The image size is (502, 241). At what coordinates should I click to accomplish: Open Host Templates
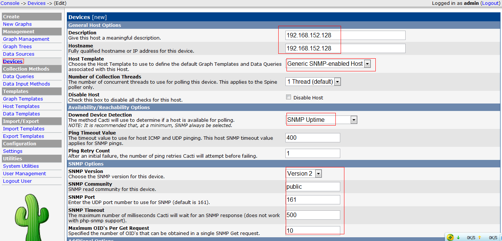(21, 106)
